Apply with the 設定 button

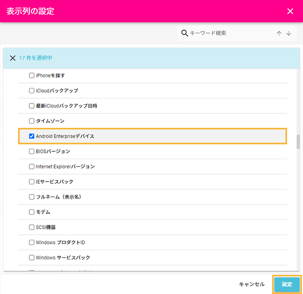(x=287, y=284)
